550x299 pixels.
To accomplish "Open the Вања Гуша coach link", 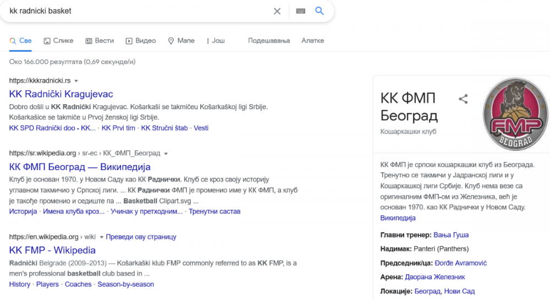I will click(x=451, y=235).
